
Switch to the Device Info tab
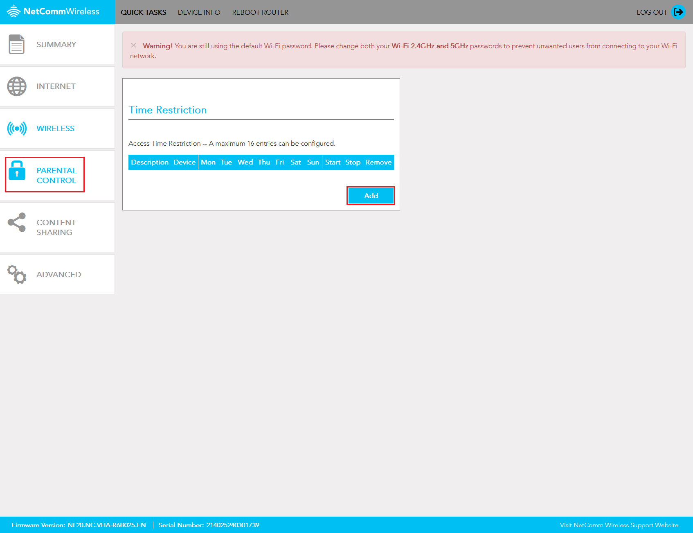(x=199, y=12)
